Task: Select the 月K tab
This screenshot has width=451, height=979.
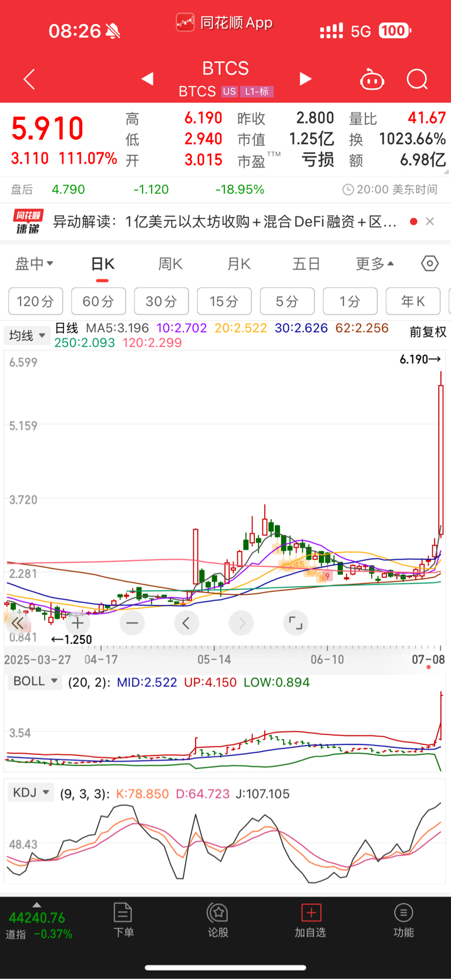Action: pos(239,264)
